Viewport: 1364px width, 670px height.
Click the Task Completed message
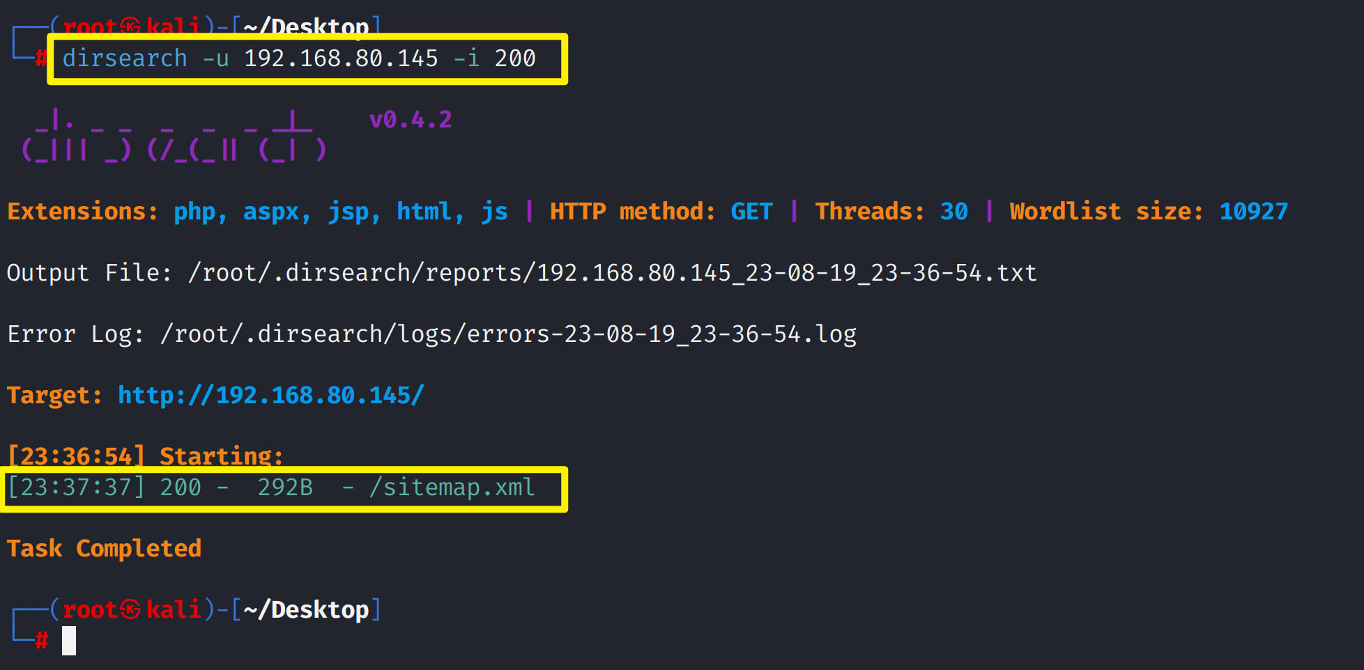point(104,549)
